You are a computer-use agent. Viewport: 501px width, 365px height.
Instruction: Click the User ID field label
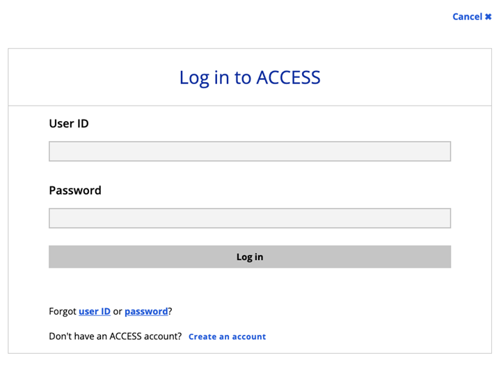coord(69,124)
